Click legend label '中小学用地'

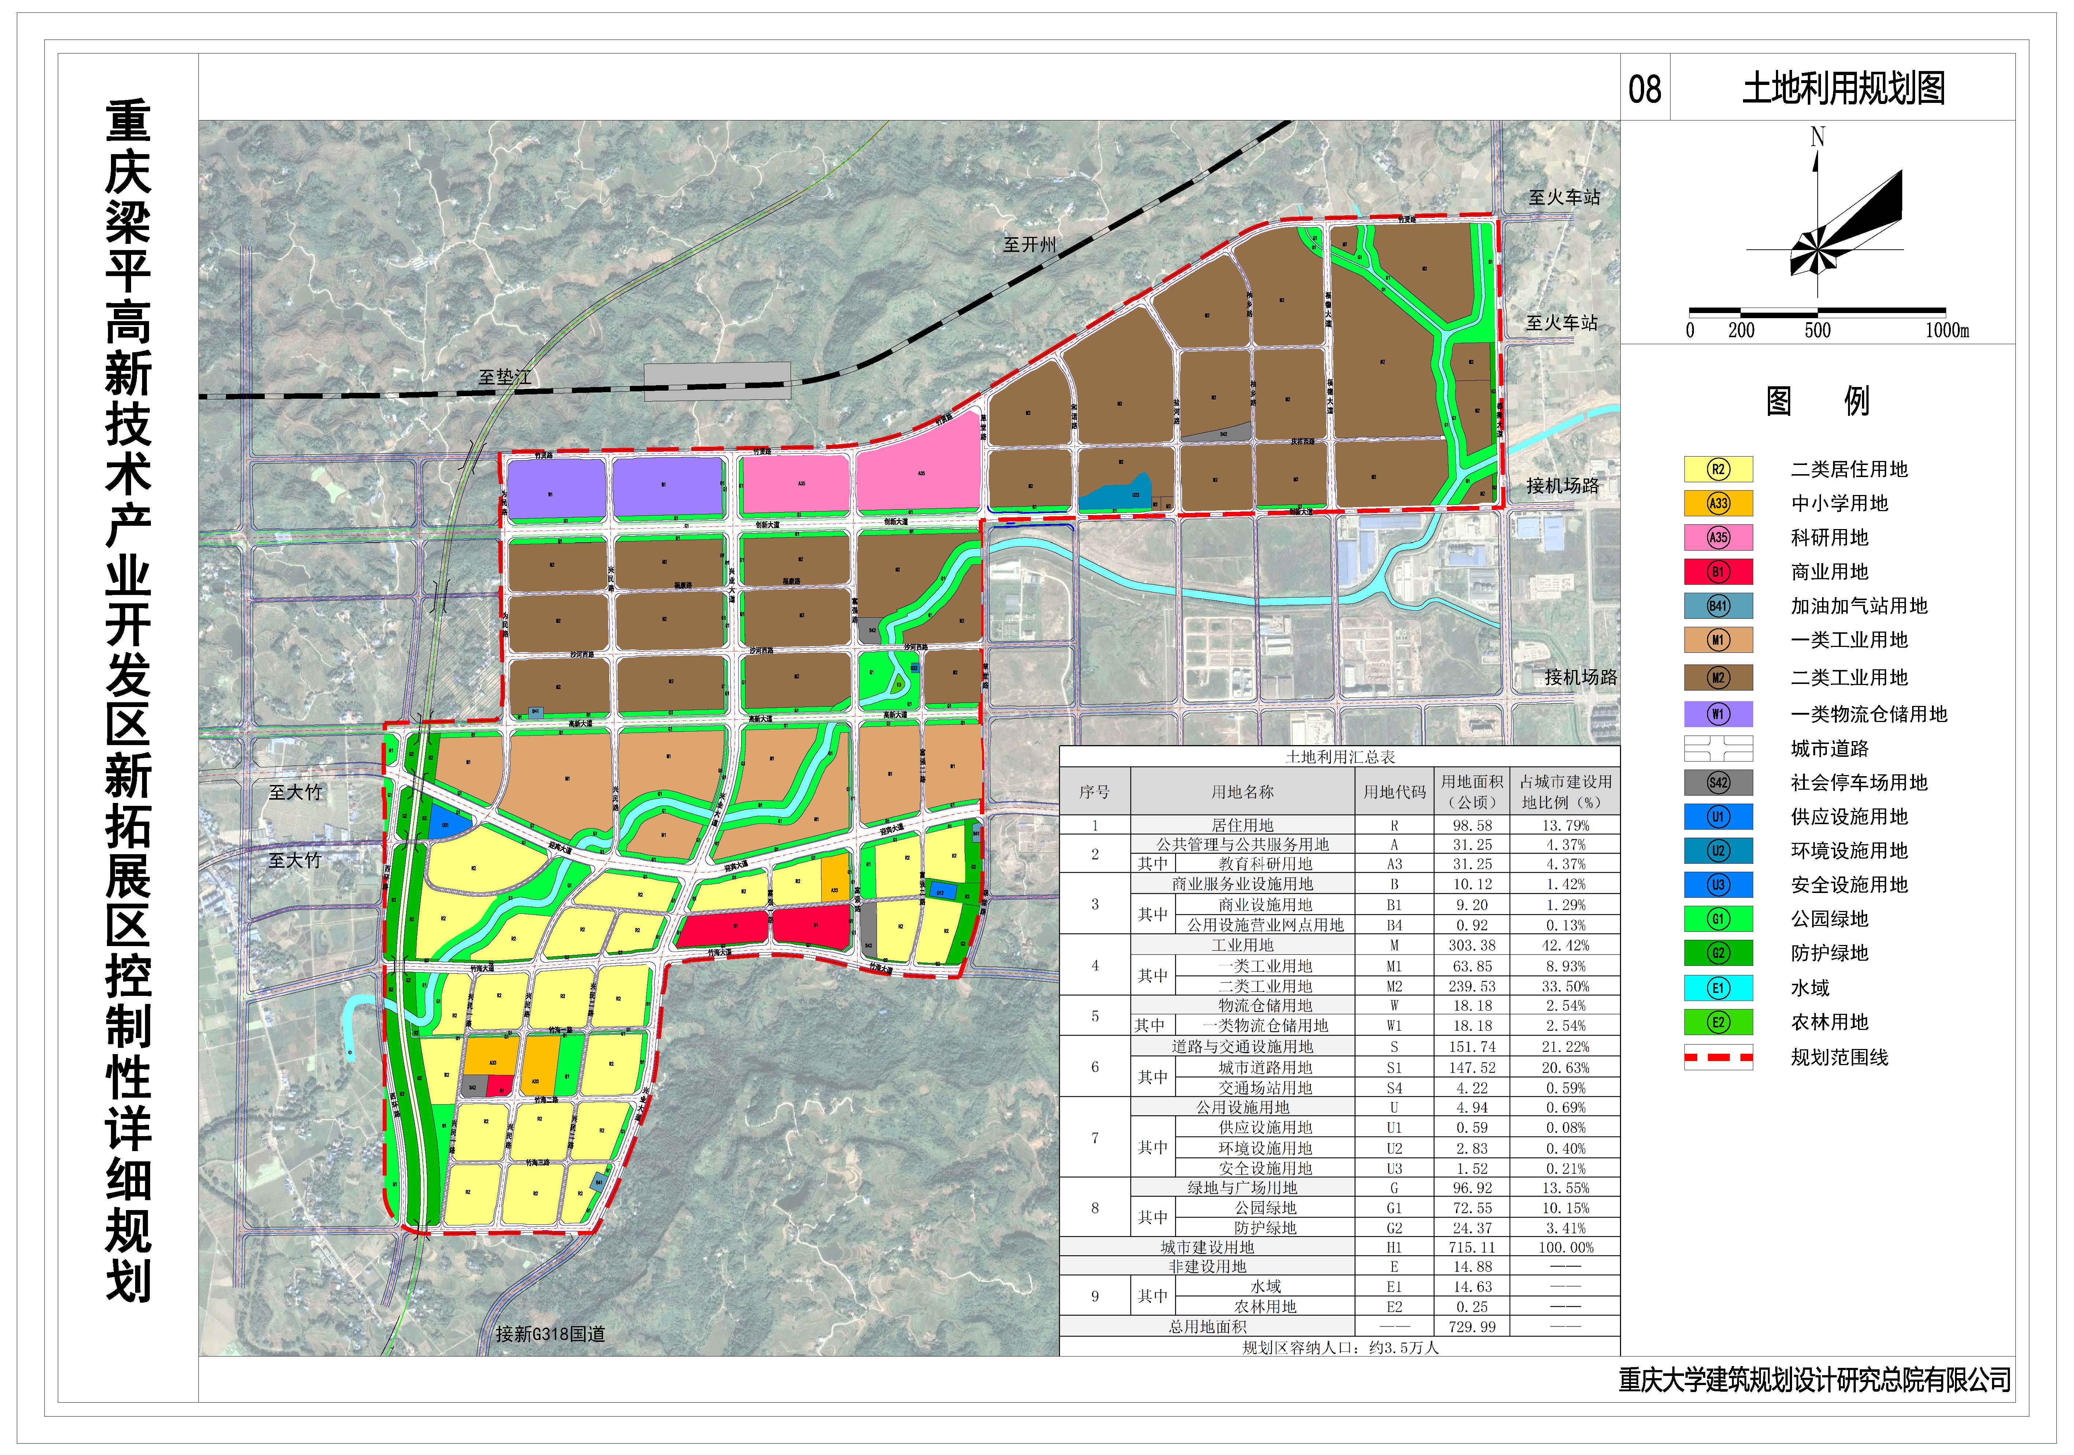click(1839, 503)
